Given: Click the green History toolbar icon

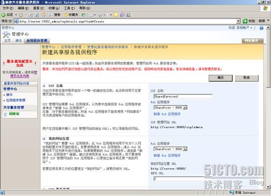Looking at the screenshot, I should pos(83,15).
